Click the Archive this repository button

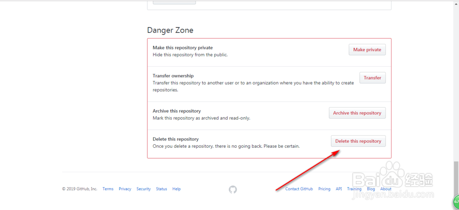(357, 113)
